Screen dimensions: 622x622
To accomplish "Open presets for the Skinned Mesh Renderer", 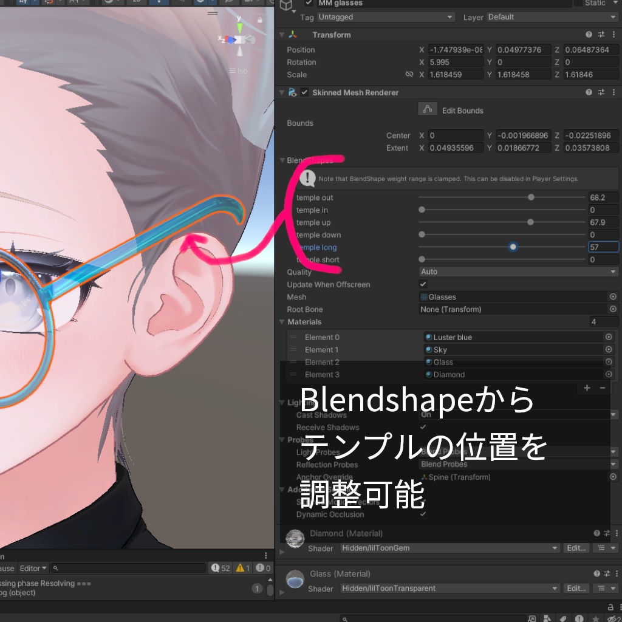I will (x=600, y=92).
